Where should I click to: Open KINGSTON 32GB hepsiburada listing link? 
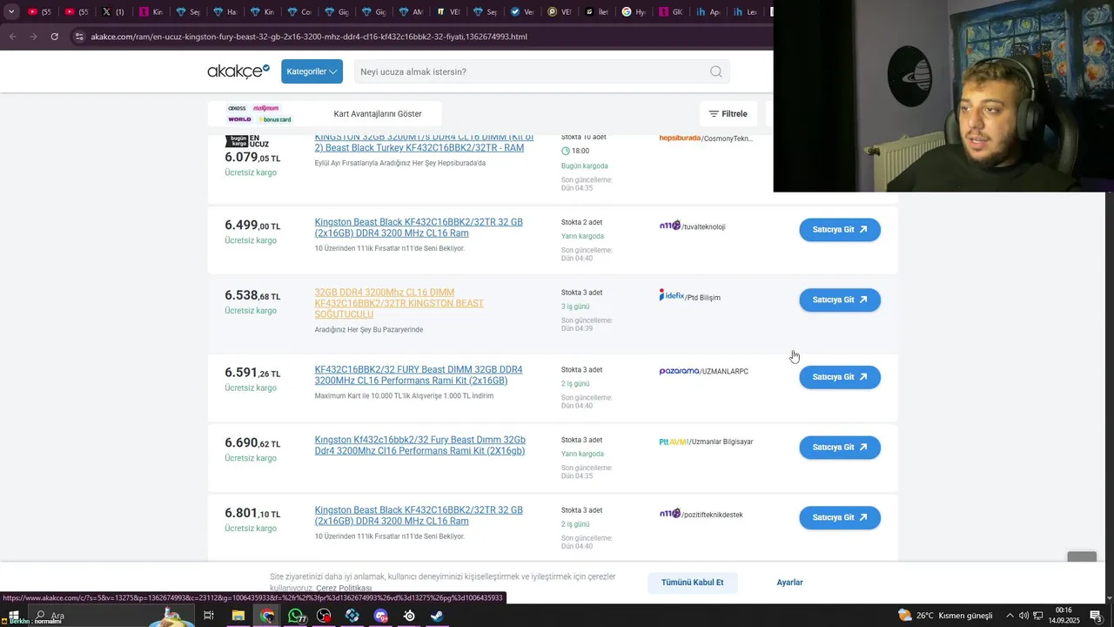[424, 144]
